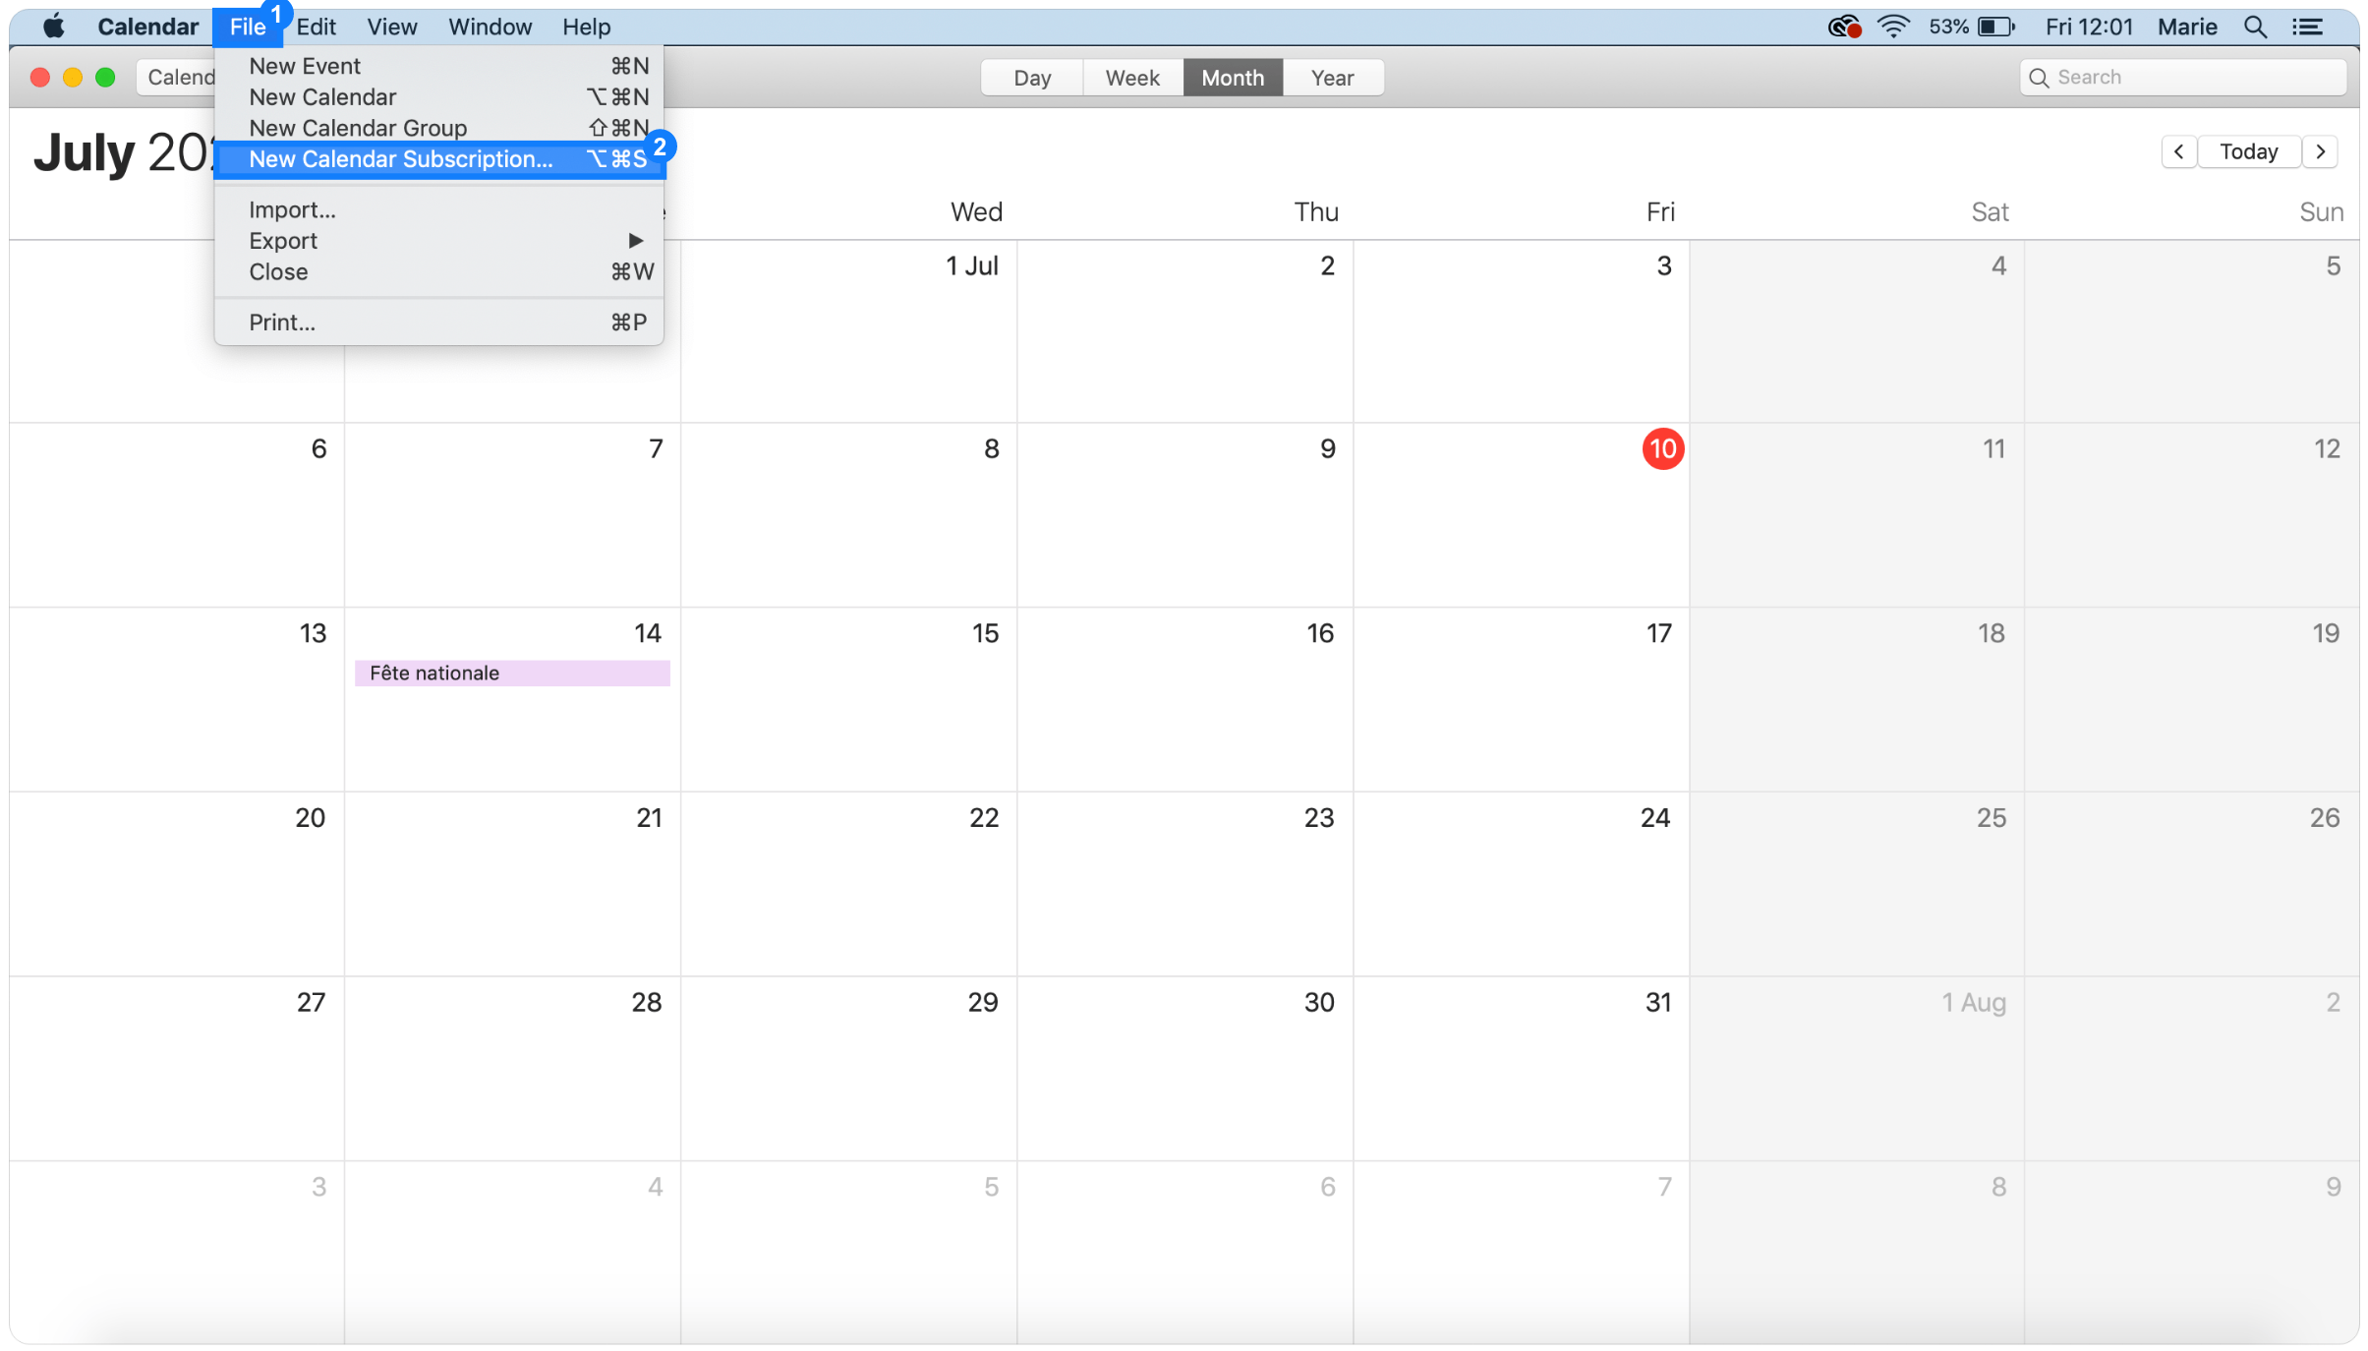The width and height of the screenshot is (2368, 1351).
Task: Open the Edit menu
Action: click(316, 27)
